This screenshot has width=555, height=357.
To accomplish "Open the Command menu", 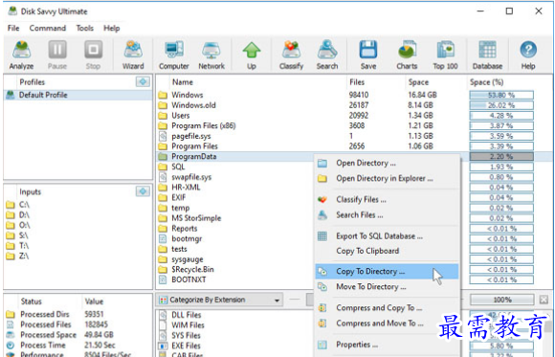I will [x=48, y=28].
